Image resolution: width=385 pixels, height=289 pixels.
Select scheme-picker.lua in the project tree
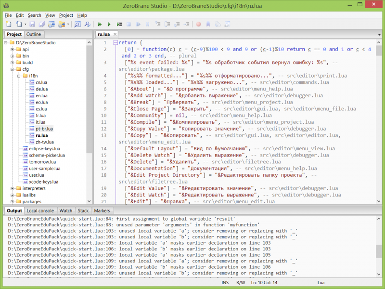tap(47, 155)
